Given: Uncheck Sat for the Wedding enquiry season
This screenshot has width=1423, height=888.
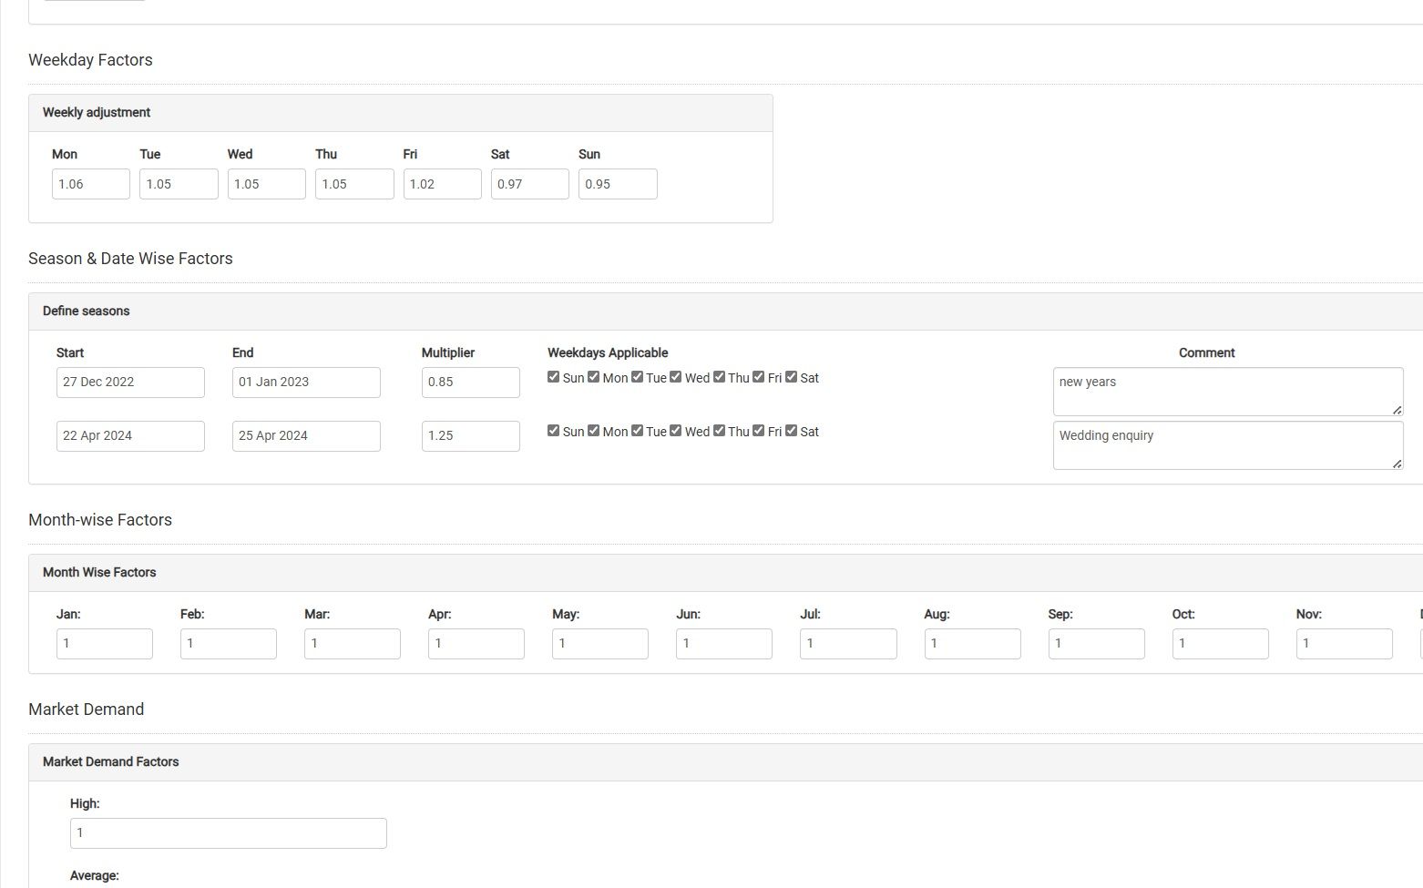Looking at the screenshot, I should click(792, 431).
